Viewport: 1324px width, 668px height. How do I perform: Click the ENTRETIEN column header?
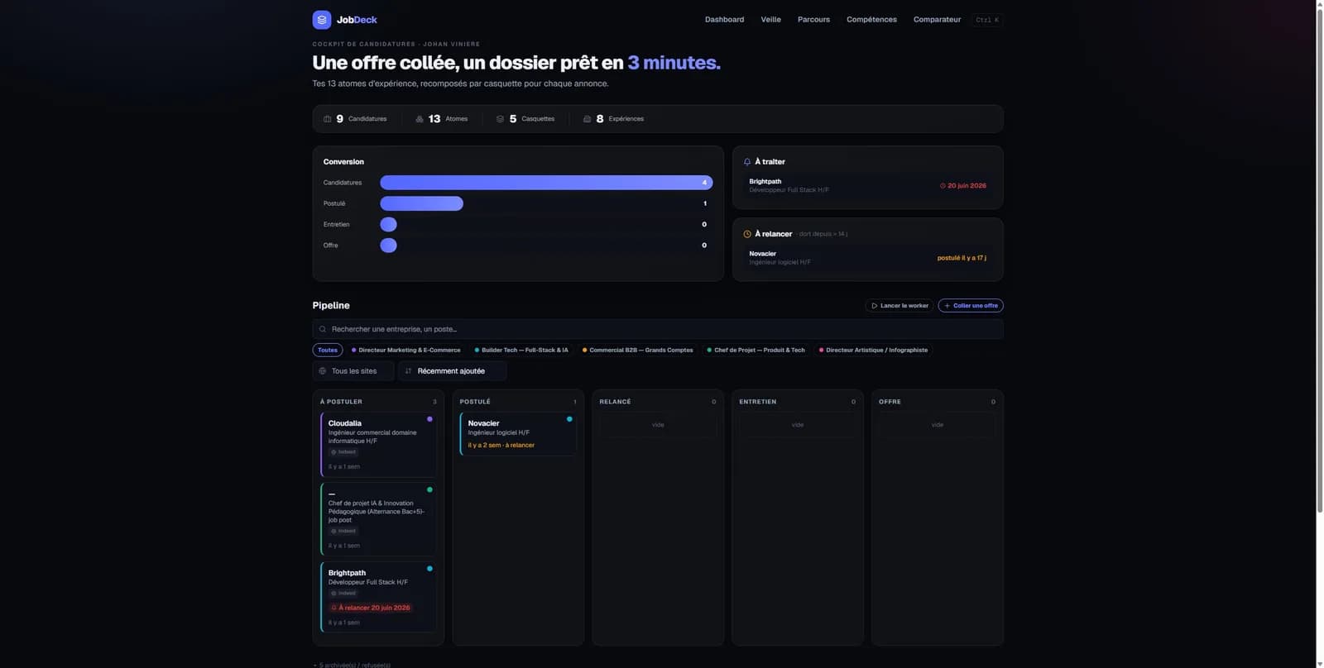click(757, 402)
